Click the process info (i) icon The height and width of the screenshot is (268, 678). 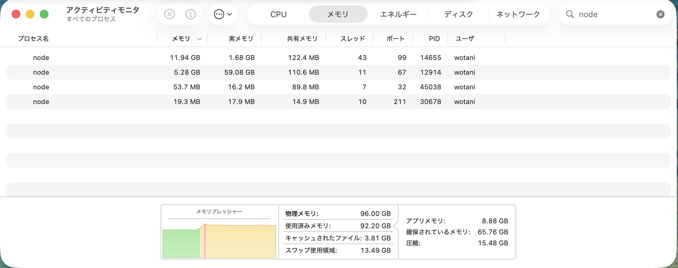pyautogui.click(x=190, y=14)
